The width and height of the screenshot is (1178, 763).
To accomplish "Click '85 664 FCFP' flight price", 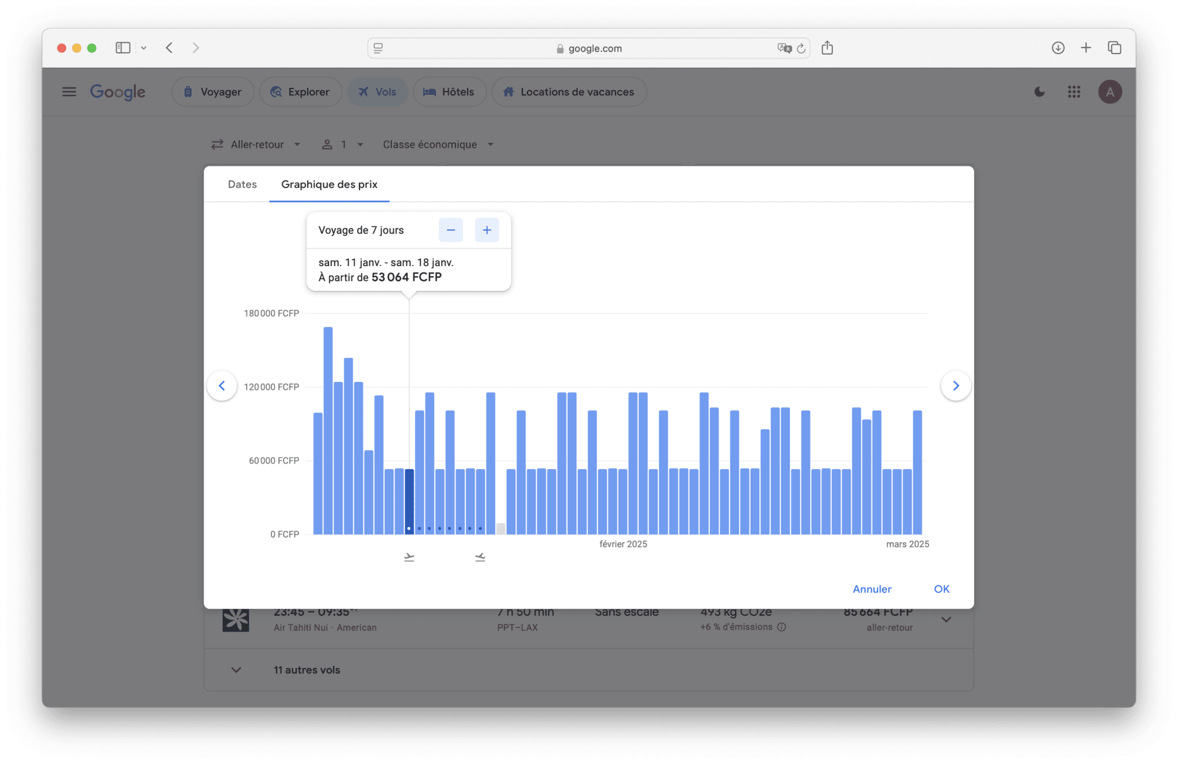I will [x=878, y=614].
